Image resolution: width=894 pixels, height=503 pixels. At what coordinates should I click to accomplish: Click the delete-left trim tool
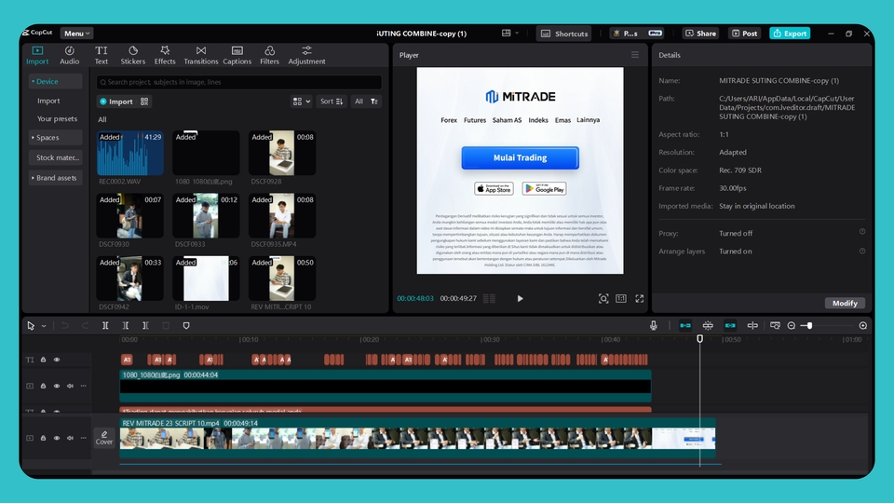pyautogui.click(x=126, y=326)
